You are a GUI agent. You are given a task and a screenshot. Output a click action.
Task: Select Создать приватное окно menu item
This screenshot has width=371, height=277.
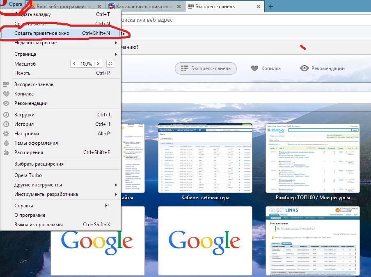pos(61,33)
